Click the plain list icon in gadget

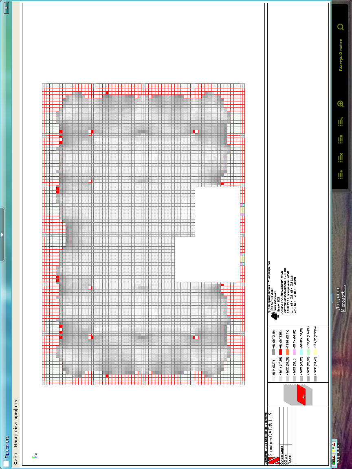tap(340, 139)
